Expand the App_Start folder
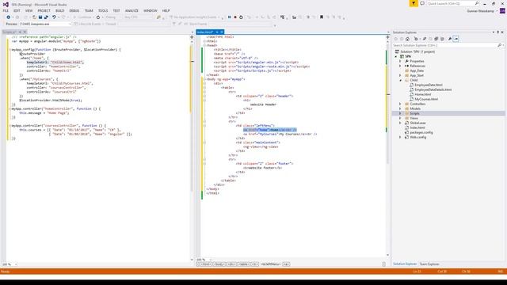 tap(400, 75)
